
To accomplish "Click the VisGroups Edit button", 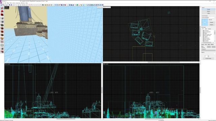I will [x=206, y=44].
